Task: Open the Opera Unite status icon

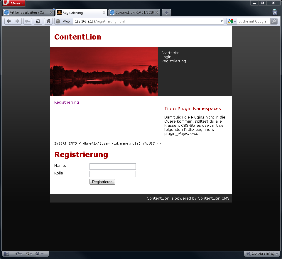Action: coord(29,254)
